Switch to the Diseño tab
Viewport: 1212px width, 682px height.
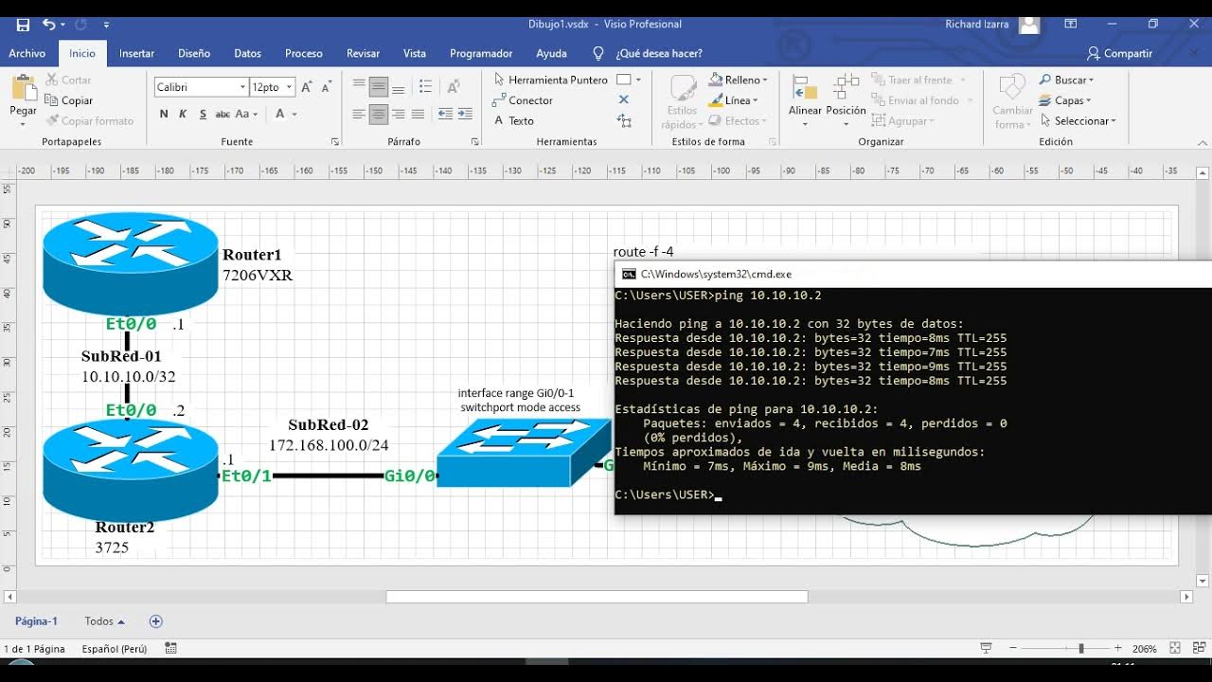[x=194, y=53]
